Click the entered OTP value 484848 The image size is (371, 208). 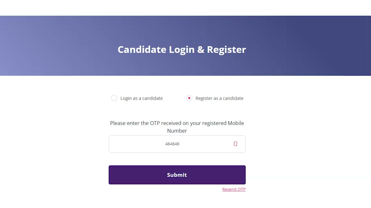[x=172, y=144]
